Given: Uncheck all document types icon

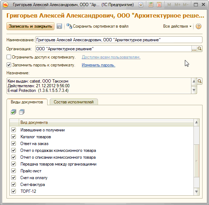Looking at the screenshot, I should coord(22,112).
